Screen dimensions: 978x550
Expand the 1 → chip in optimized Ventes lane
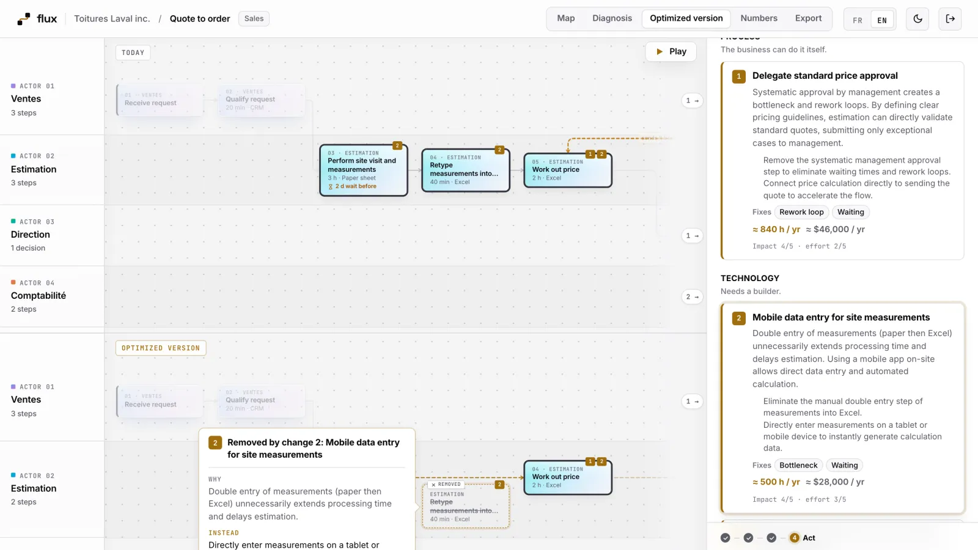pyautogui.click(x=692, y=402)
